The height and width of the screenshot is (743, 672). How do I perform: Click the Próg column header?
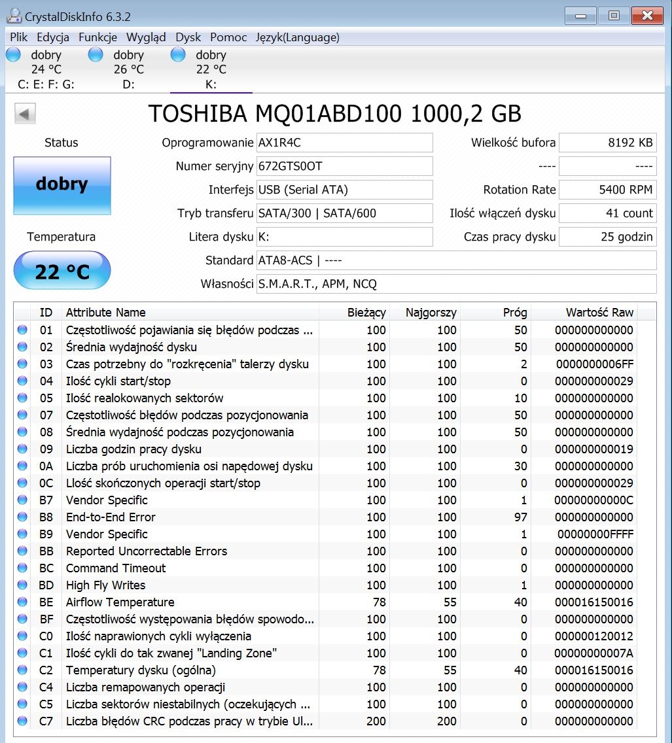pos(495,312)
